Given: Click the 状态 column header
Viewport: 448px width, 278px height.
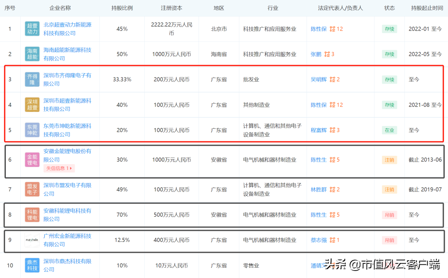Looking at the screenshot, I should point(390,8).
